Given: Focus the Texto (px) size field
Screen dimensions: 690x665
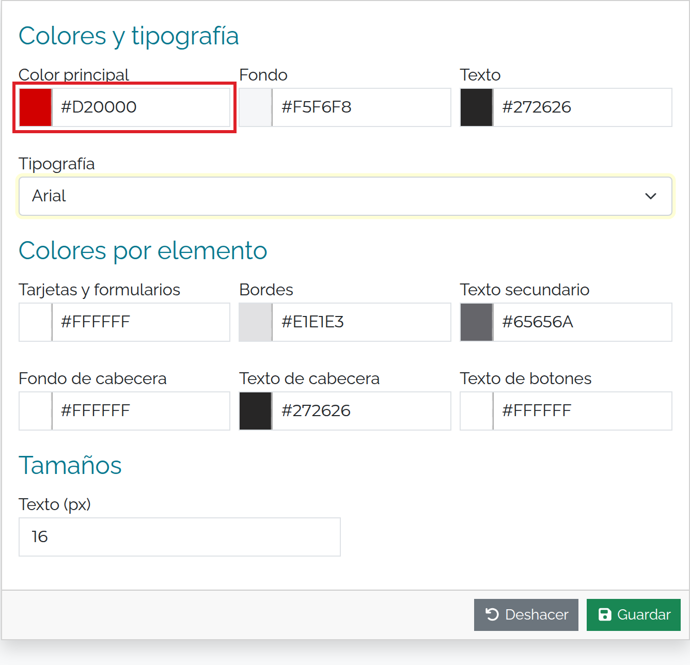Looking at the screenshot, I should [x=180, y=537].
